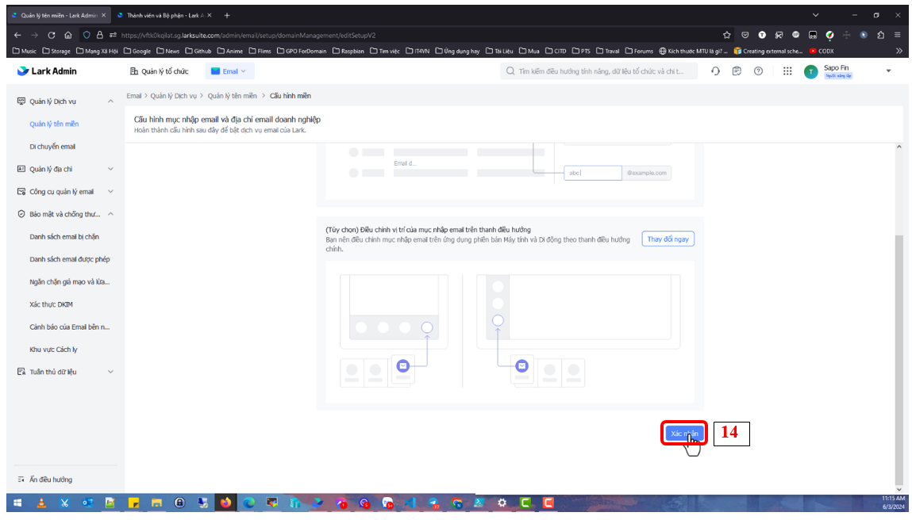Open the list all tabs chevron
Image resolution: width=912 pixels, height=520 pixels.
coord(815,15)
